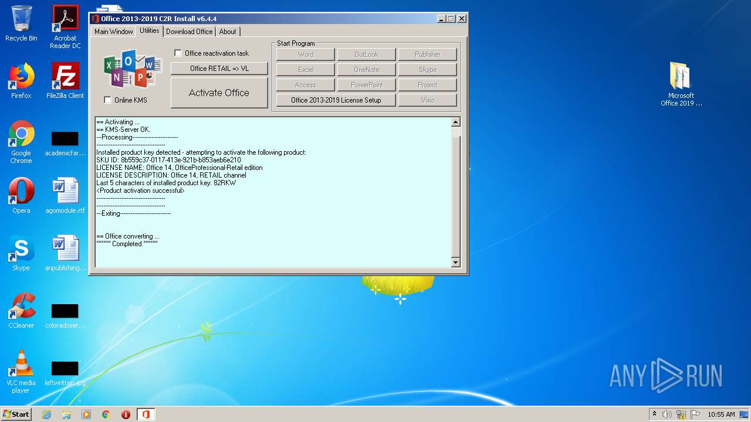Click the OneNote start program button
751x422 pixels.
point(367,70)
